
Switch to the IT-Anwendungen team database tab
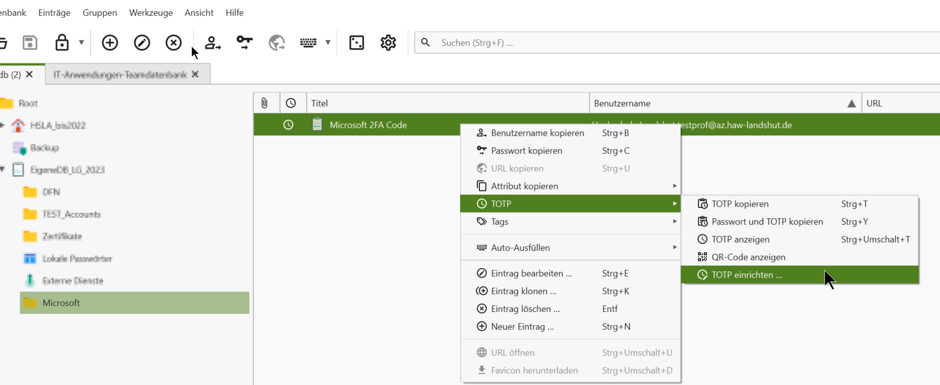click(x=120, y=75)
